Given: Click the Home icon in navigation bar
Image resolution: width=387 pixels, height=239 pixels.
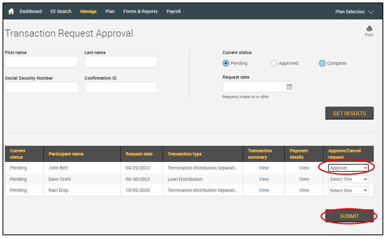Looking at the screenshot, I should pyautogui.click(x=11, y=11).
